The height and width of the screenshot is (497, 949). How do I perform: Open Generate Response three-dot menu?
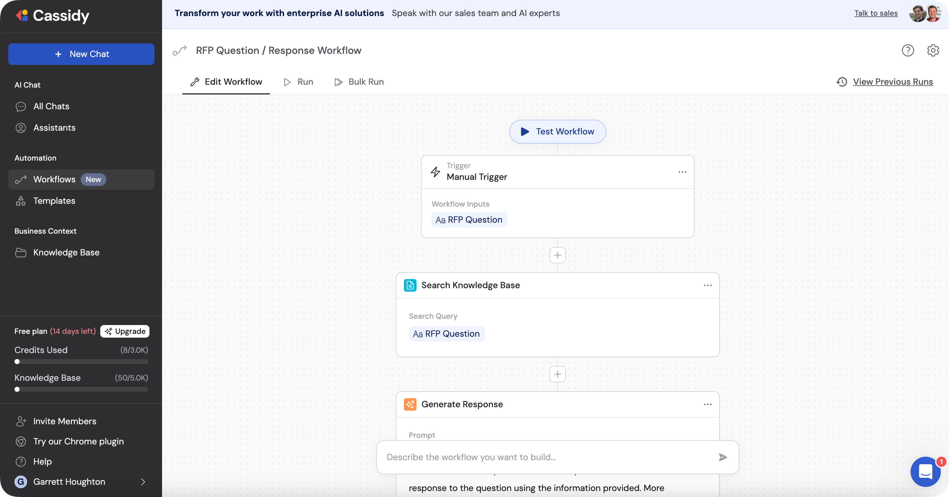coord(707,404)
